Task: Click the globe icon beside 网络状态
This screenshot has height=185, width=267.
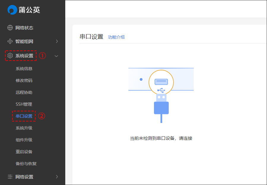Action: coord(10,28)
